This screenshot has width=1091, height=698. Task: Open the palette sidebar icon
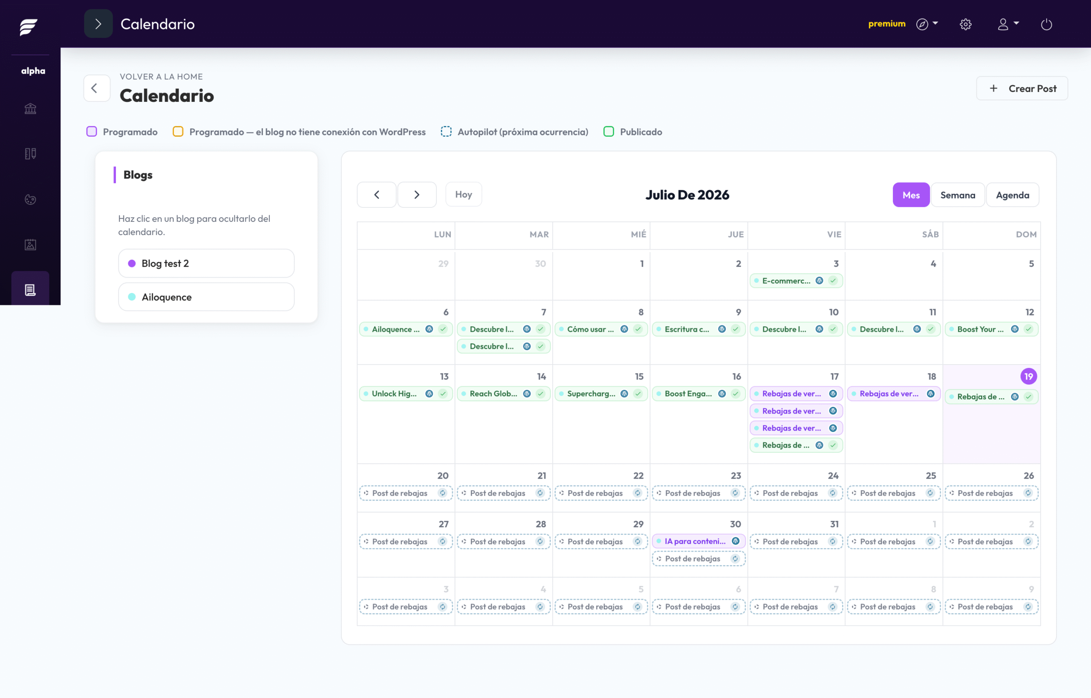pos(30,199)
